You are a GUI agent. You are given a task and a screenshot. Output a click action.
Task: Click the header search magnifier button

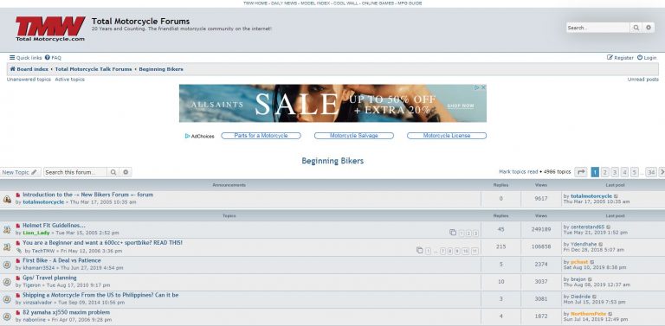(x=636, y=28)
